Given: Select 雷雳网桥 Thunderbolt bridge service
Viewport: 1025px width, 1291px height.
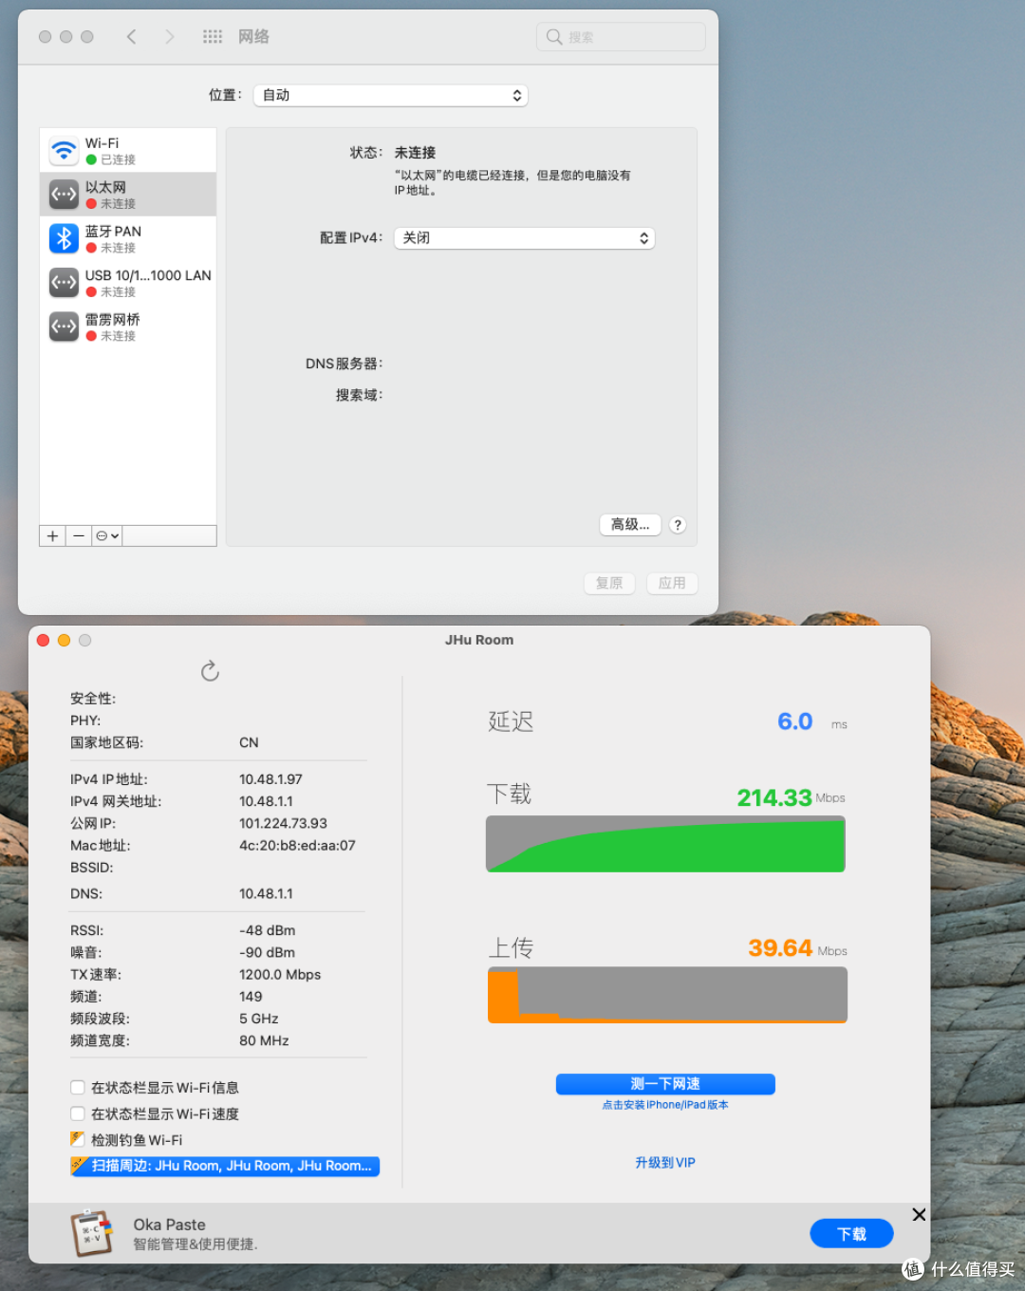Looking at the screenshot, I should coord(128,327).
